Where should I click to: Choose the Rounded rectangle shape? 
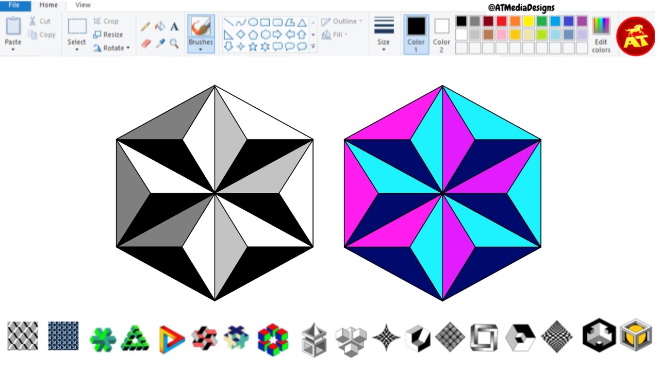[x=277, y=23]
